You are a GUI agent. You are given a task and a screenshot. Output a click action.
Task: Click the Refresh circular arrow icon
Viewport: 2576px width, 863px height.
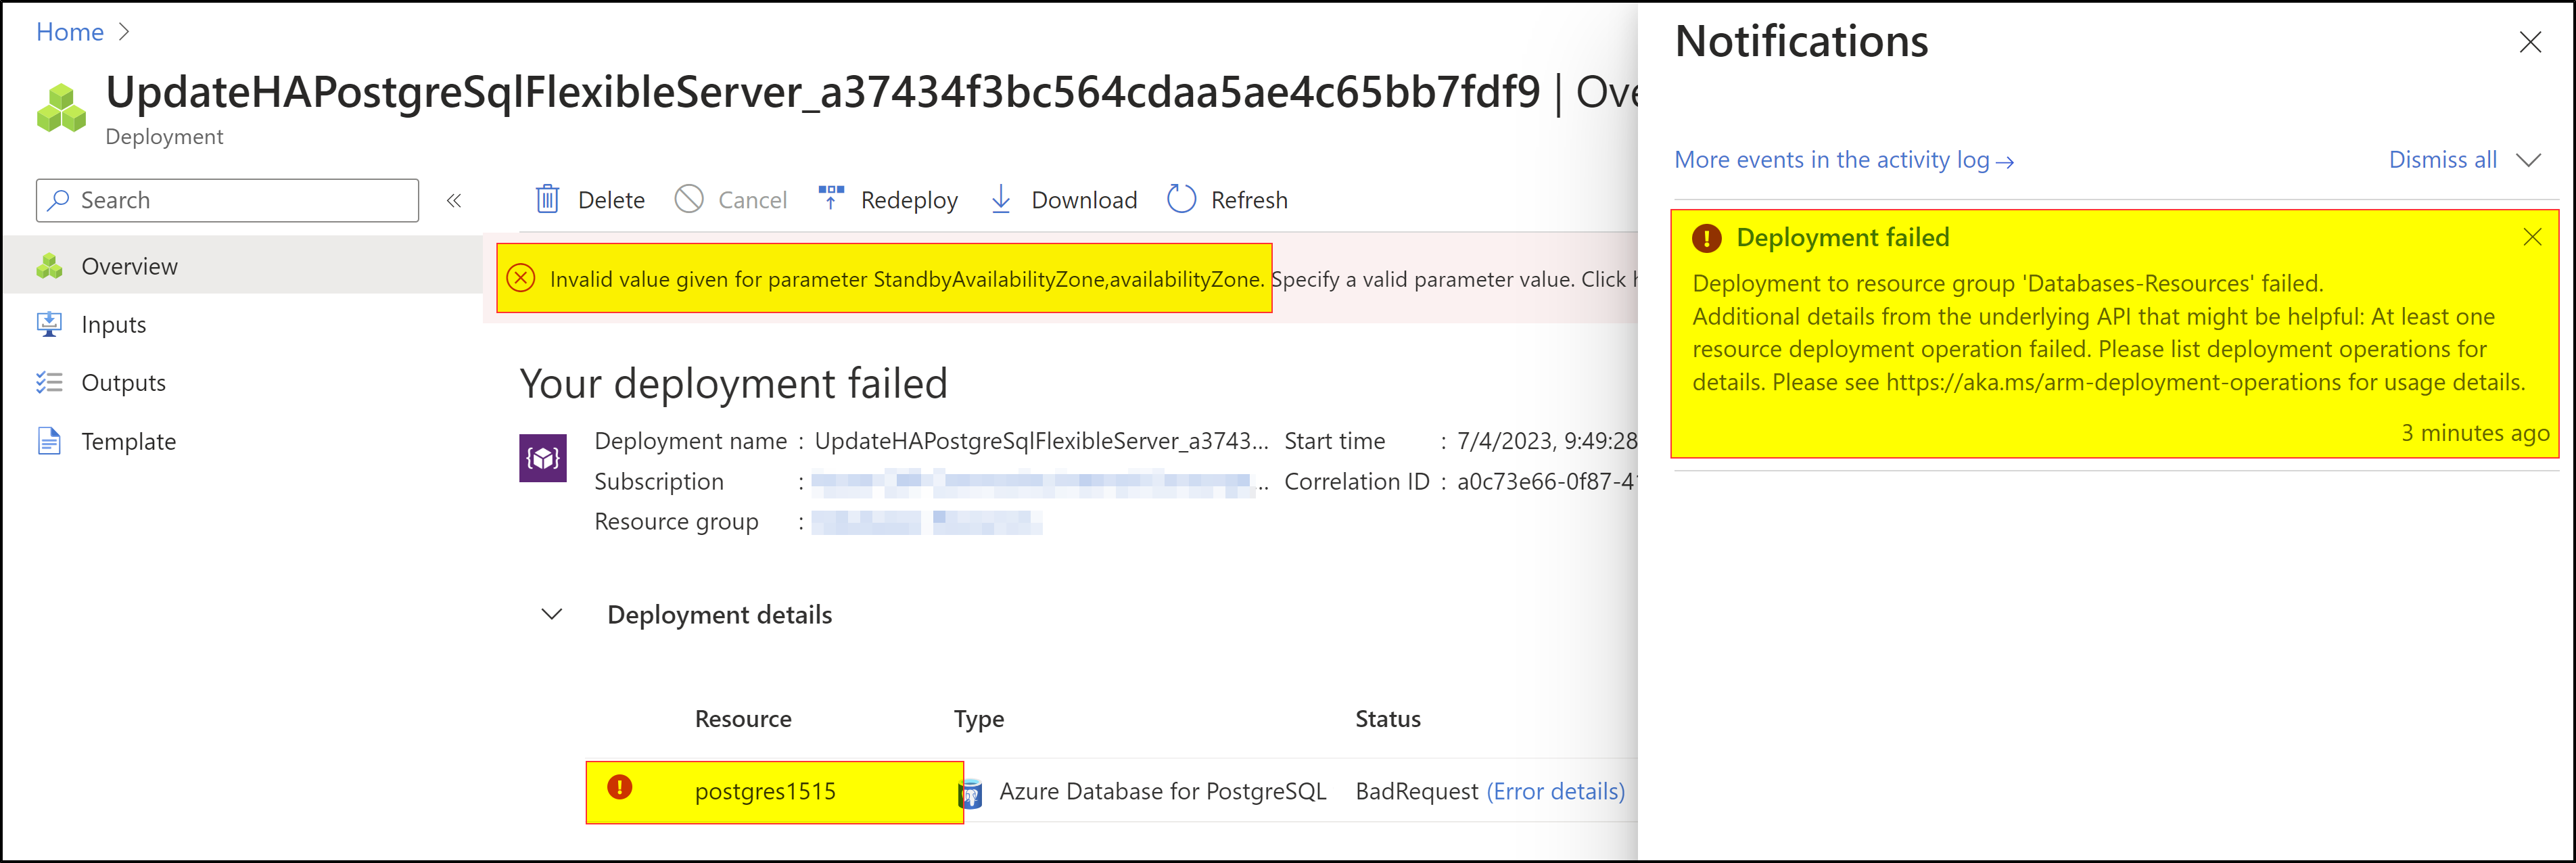[1181, 199]
